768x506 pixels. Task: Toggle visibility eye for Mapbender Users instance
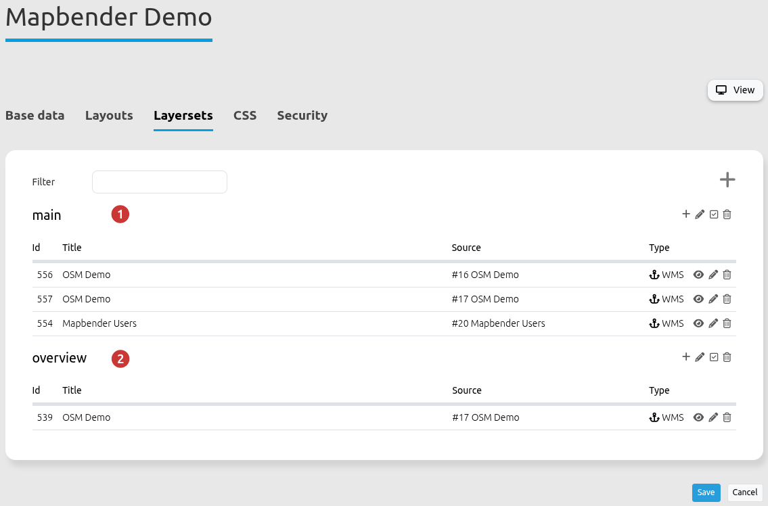699,323
